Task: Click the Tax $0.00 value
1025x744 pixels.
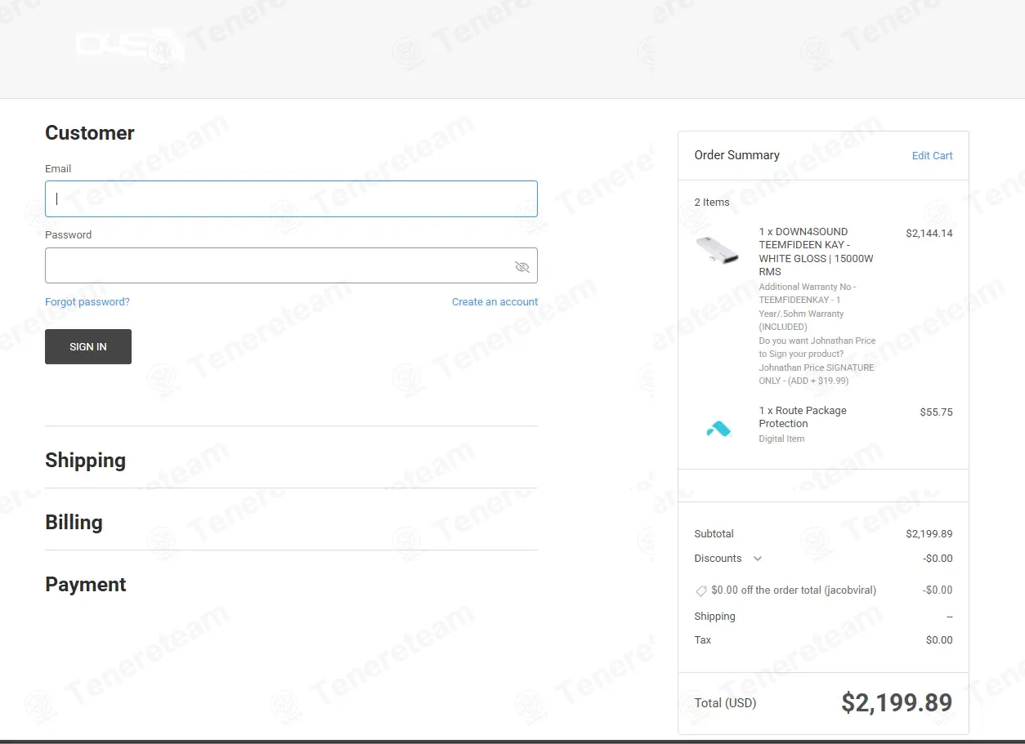Action: [x=939, y=640]
